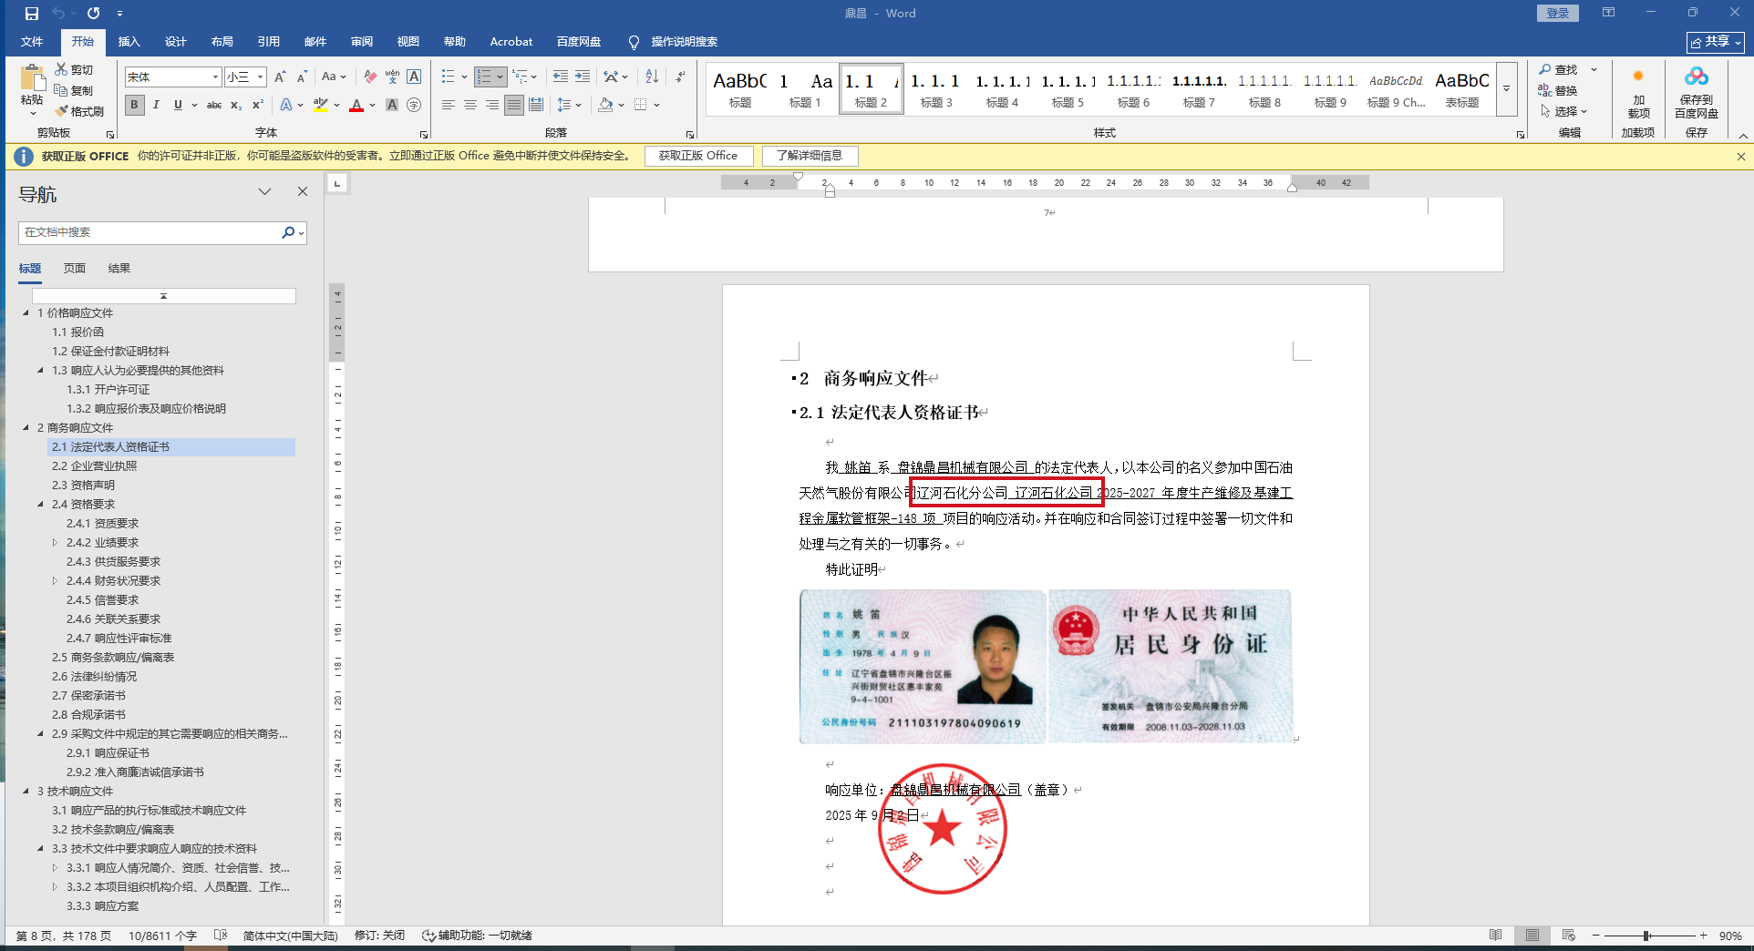Click the Save icon in title bar
1754x951 pixels.
tap(32, 14)
